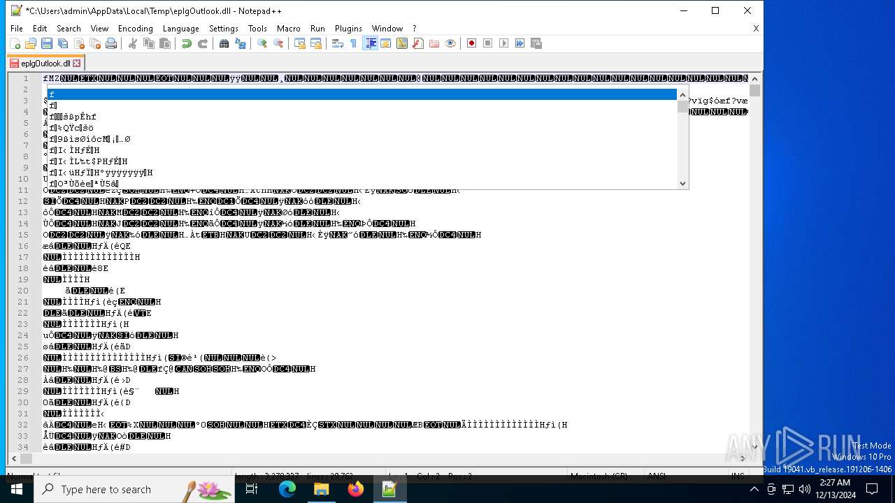Open the Settings menu
Viewport: 895px width, 503px height.
coord(224,29)
